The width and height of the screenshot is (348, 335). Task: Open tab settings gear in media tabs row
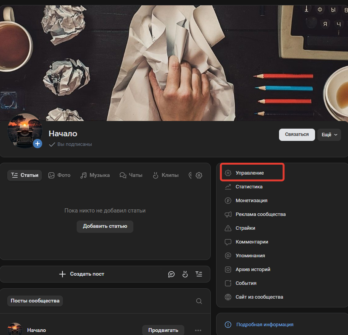pos(199,175)
